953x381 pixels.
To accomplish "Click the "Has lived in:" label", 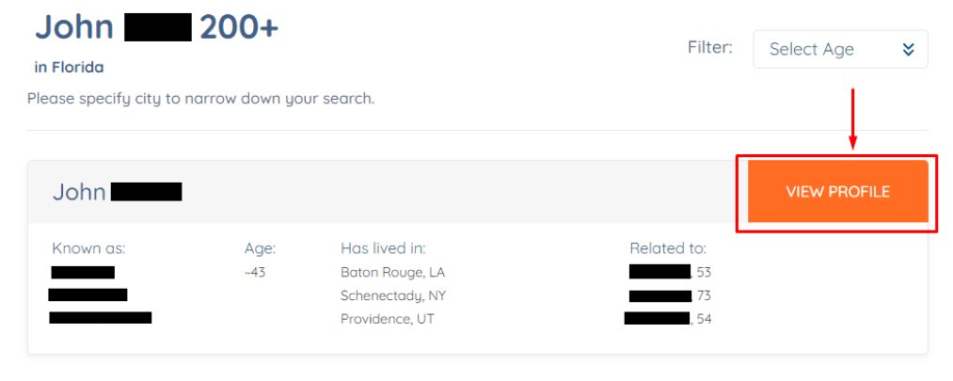I will coord(383,248).
